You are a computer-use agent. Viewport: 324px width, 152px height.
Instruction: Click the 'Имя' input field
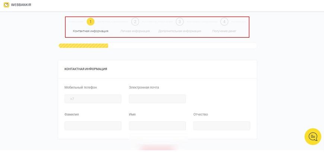coord(157,126)
